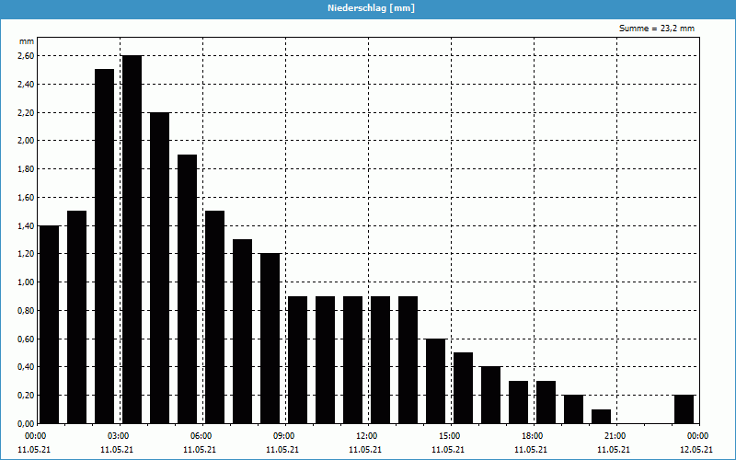
Task: Click the 21:00 time axis label
Action: tap(615, 436)
